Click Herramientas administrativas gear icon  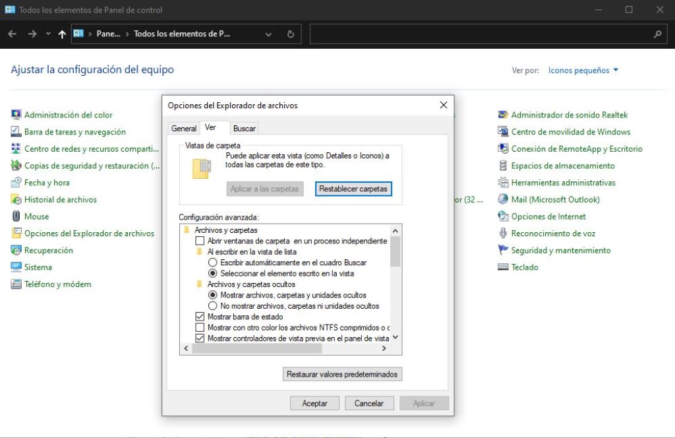pyautogui.click(x=503, y=182)
